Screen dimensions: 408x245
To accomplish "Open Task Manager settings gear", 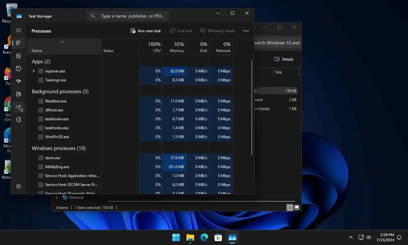I will point(18,186).
